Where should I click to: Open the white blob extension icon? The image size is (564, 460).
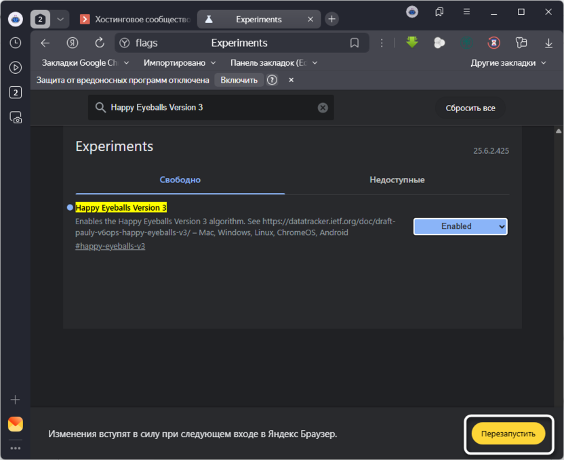[x=439, y=43]
